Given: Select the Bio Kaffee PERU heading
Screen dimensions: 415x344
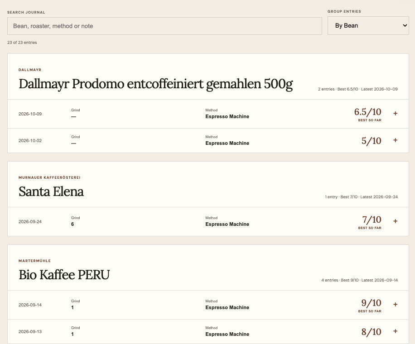Looking at the screenshot, I should pos(64,275).
